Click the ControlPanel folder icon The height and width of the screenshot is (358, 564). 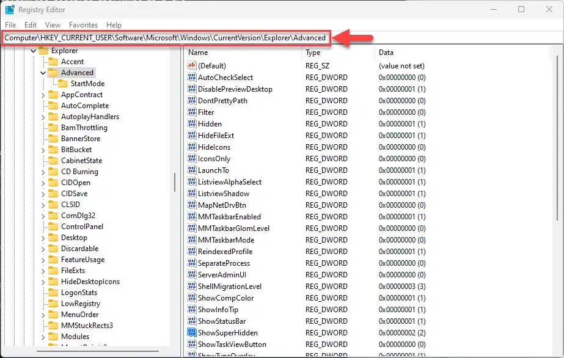point(53,227)
